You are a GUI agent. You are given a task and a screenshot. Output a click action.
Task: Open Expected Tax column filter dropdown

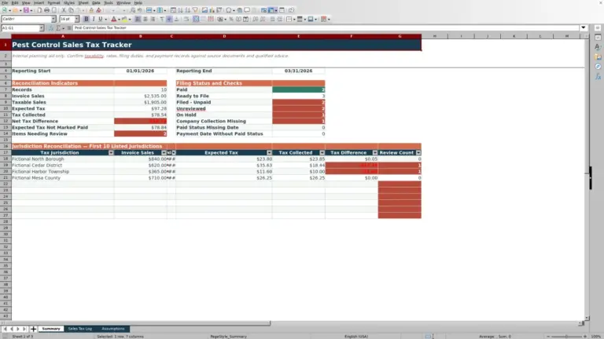(x=269, y=152)
